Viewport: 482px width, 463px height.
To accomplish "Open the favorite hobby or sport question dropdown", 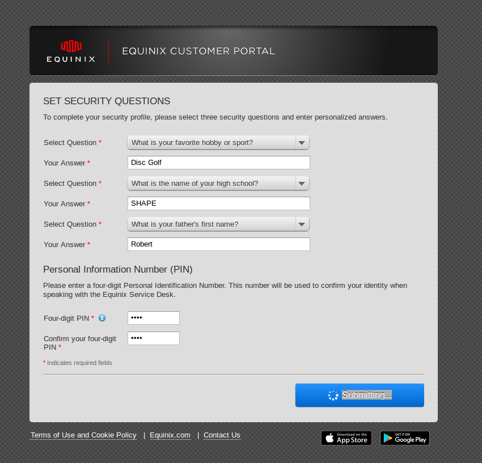I will (218, 143).
